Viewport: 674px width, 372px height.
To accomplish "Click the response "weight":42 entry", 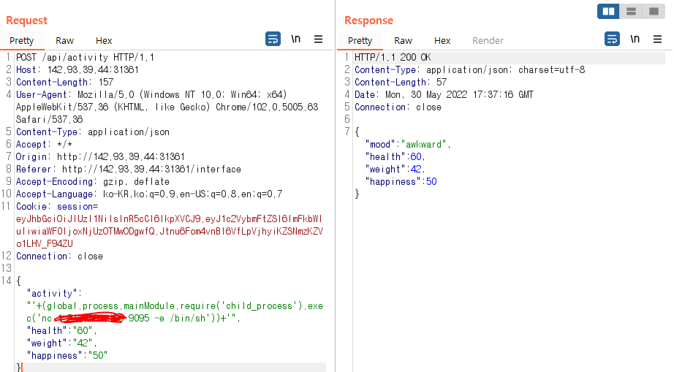I will tap(395, 170).
